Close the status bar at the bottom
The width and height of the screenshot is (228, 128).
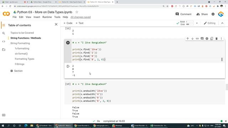point(226,121)
